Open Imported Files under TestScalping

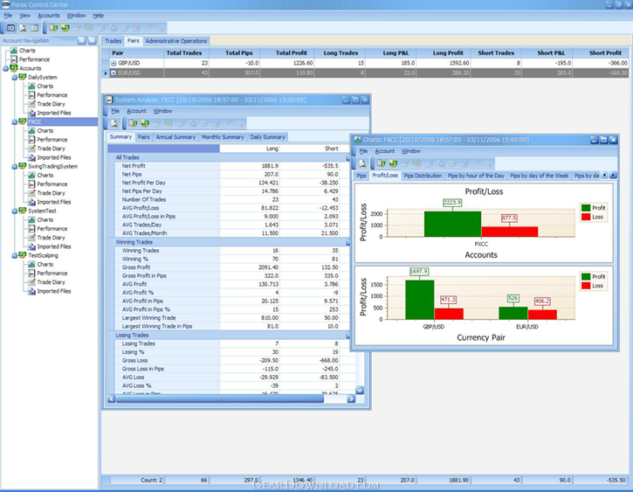pos(53,291)
